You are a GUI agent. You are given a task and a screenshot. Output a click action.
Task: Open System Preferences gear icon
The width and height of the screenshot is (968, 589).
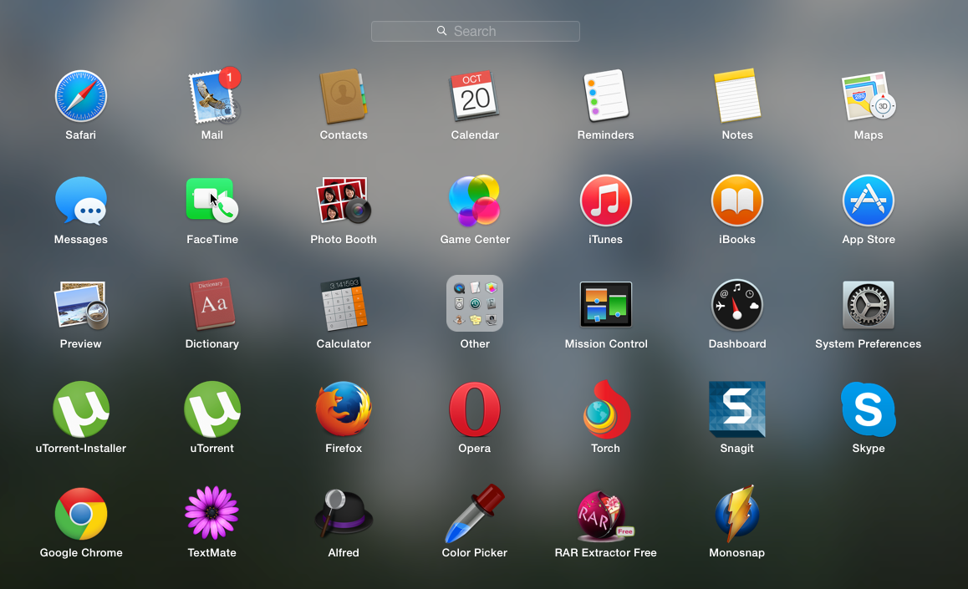869,305
